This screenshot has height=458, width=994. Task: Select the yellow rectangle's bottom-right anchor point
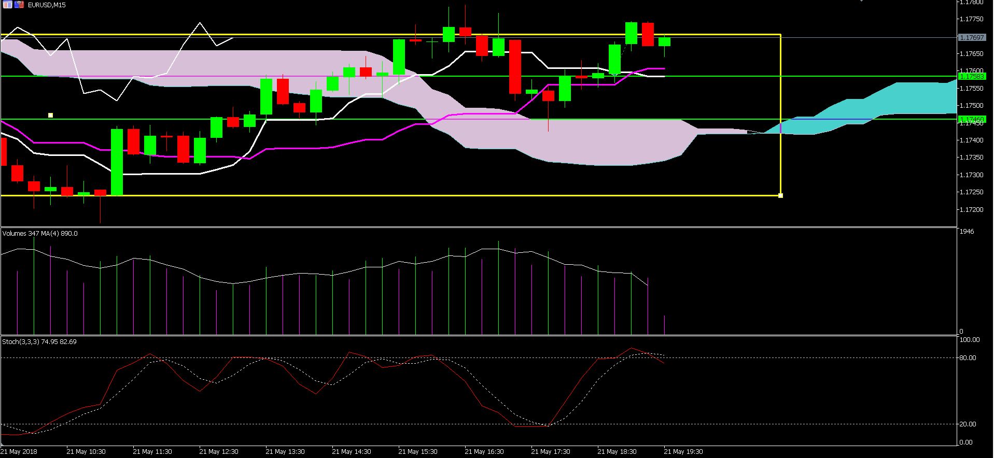(x=781, y=195)
